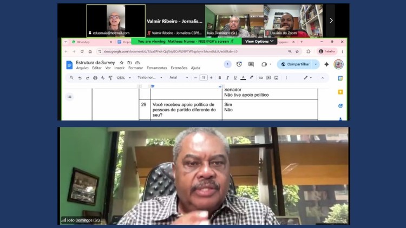The width and height of the screenshot is (406, 228).
Task: Open Gemini sparkle assistant icon
Action: (326, 64)
